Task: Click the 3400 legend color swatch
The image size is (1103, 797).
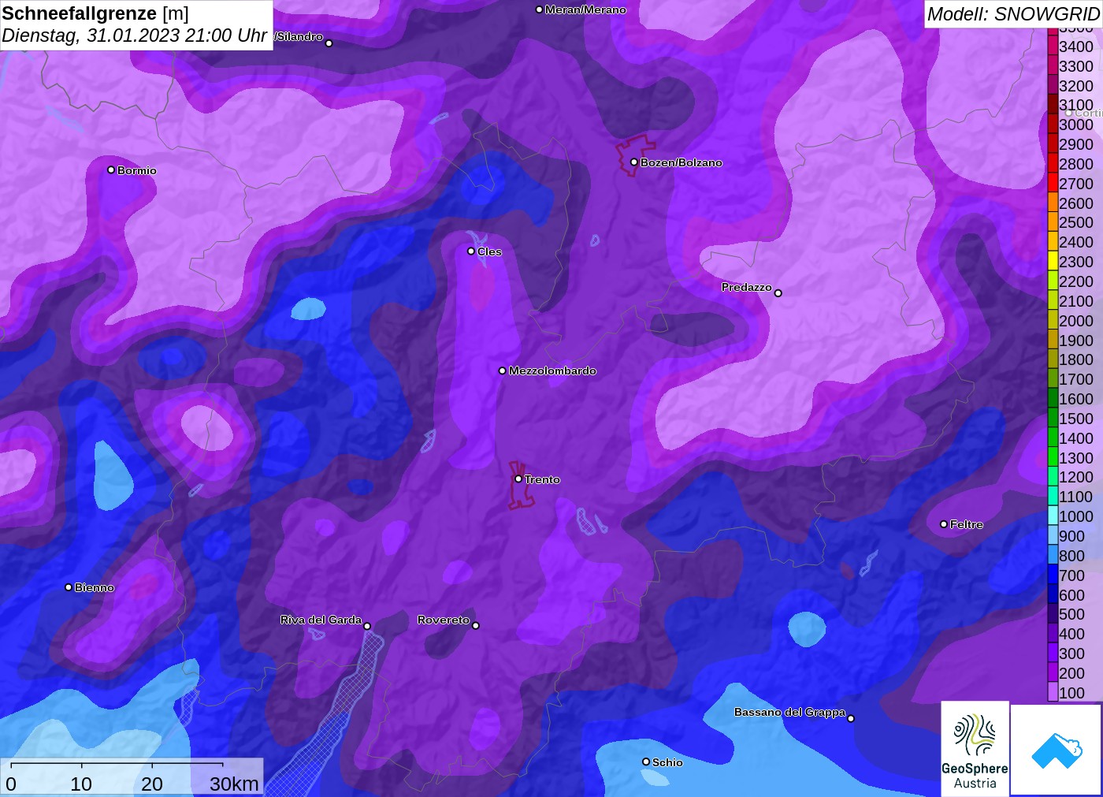Action: (x=1053, y=47)
